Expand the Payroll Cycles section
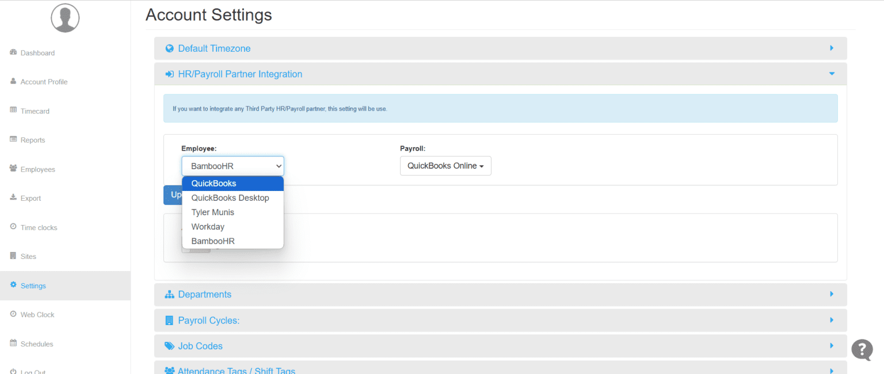The width and height of the screenshot is (884, 374). (500, 320)
